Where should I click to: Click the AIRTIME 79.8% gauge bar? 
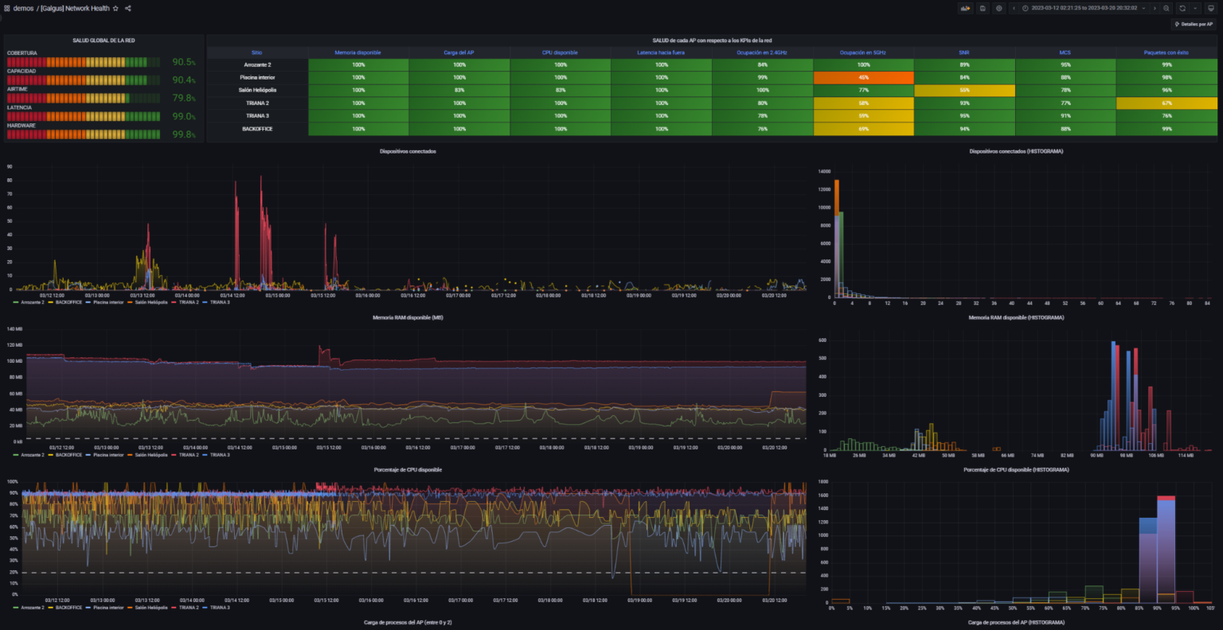tap(85, 98)
